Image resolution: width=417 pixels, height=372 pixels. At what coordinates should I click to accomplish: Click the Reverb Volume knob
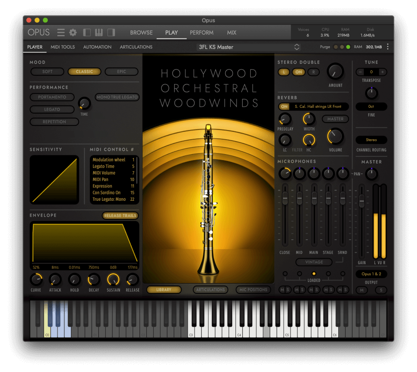coord(335,136)
